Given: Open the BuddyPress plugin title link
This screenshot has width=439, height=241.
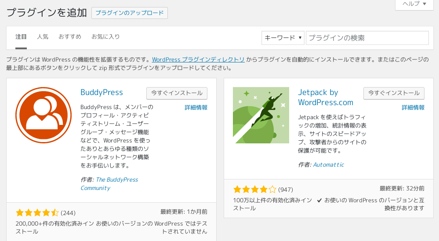Looking at the screenshot, I should 102,92.
